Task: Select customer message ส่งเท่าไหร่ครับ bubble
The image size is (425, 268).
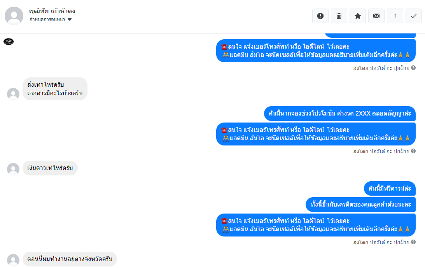Action: 55,89
